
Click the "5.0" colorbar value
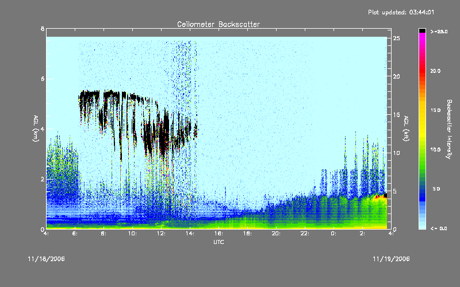436,189
